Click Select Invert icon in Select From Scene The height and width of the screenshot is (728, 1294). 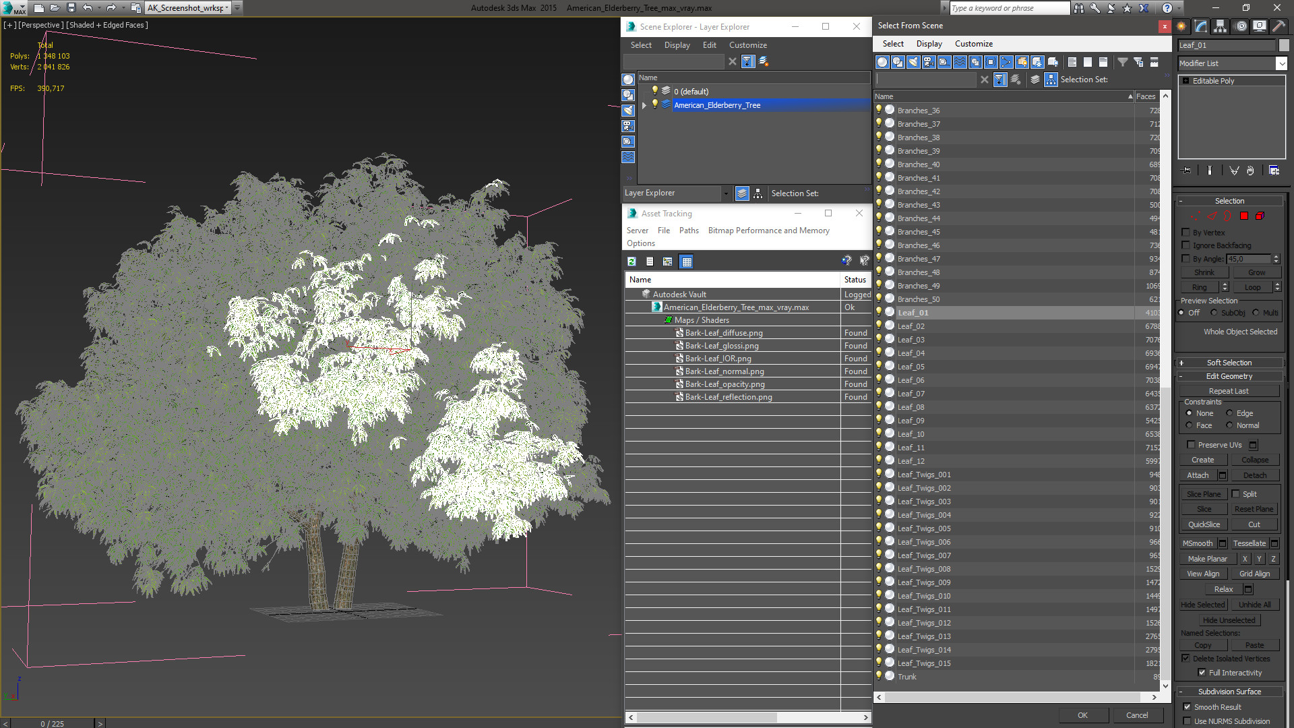[x=1103, y=62]
